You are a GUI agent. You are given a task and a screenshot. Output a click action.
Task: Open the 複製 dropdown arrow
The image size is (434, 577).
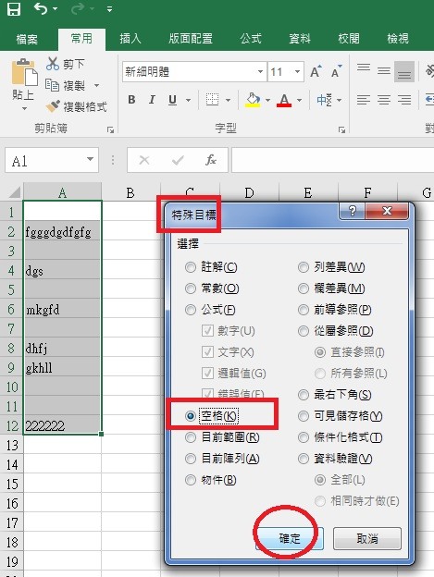pyautogui.click(x=96, y=86)
